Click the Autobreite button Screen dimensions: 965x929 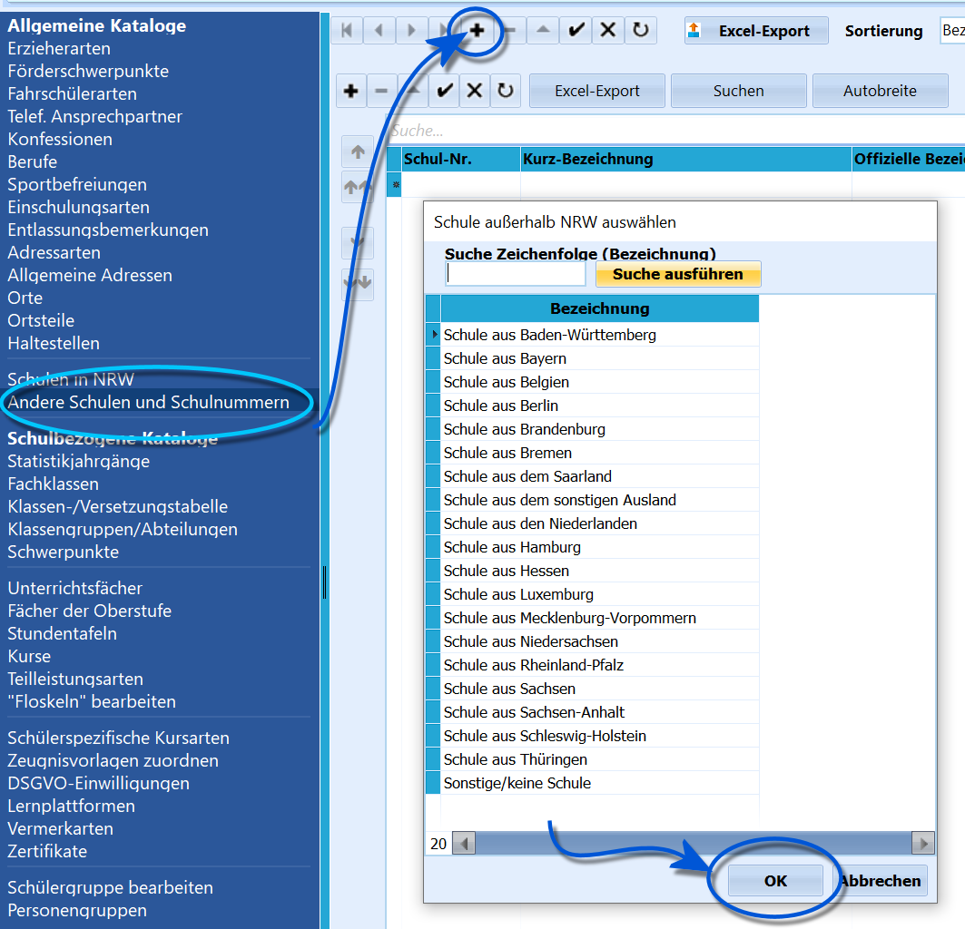click(x=880, y=91)
